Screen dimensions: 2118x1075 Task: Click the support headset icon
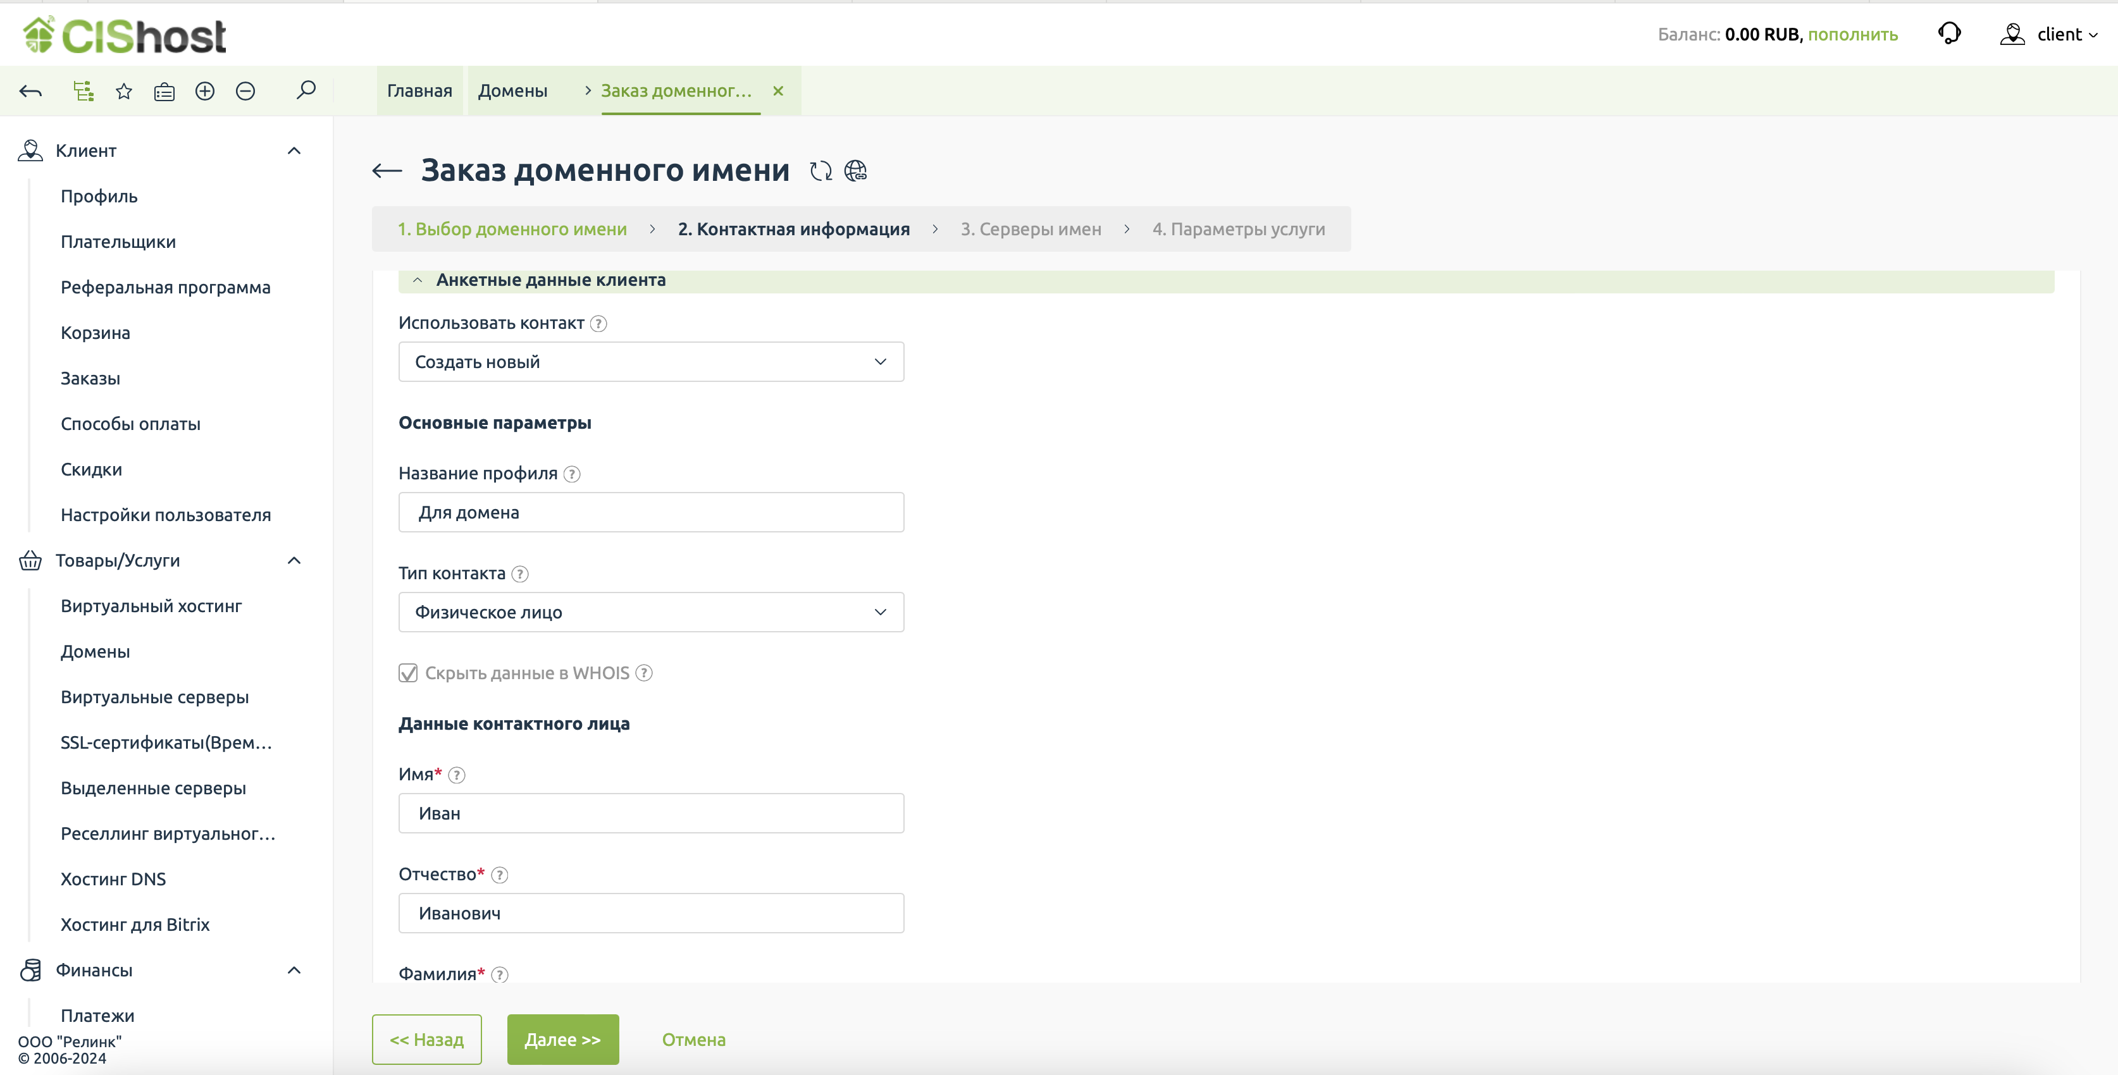(1950, 34)
